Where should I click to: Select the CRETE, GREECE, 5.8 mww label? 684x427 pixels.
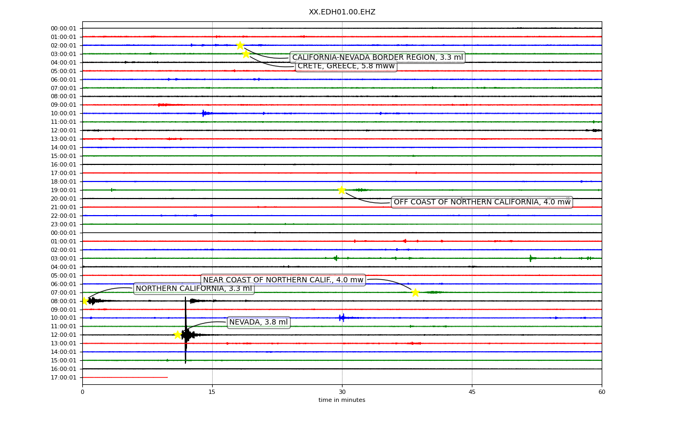click(x=346, y=66)
